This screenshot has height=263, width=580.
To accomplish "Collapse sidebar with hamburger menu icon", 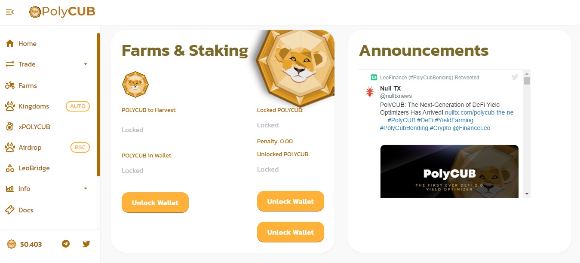I will coord(9,12).
